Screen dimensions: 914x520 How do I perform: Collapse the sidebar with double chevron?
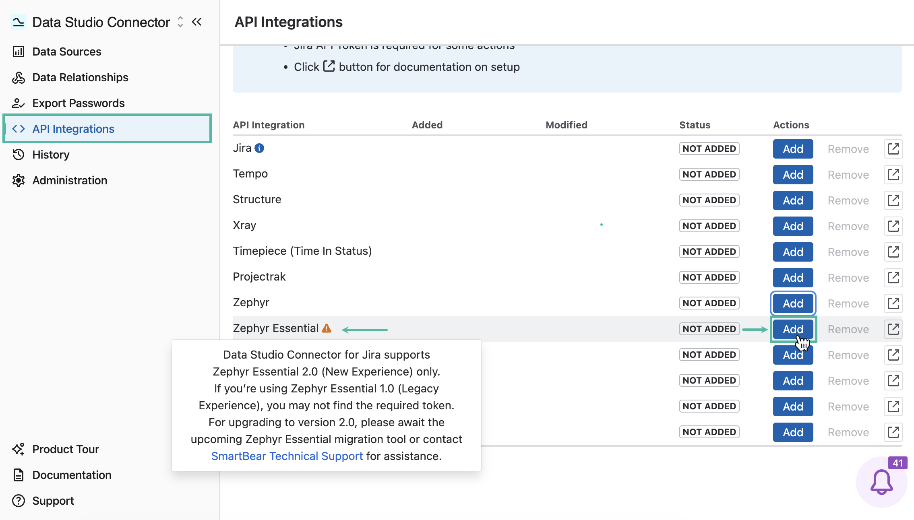click(197, 22)
